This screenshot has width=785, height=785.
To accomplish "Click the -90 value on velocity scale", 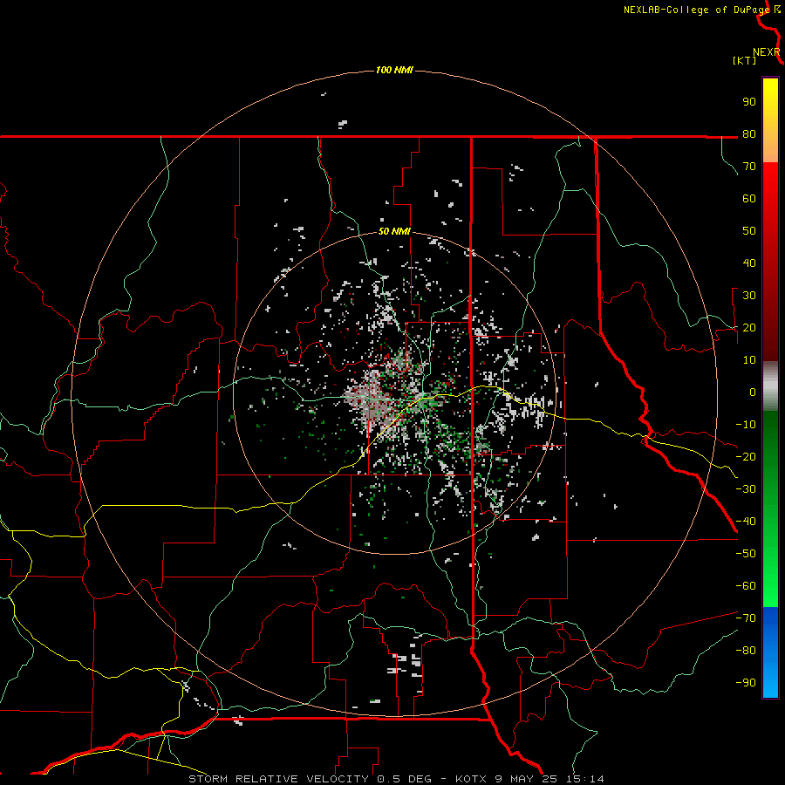I will [746, 683].
